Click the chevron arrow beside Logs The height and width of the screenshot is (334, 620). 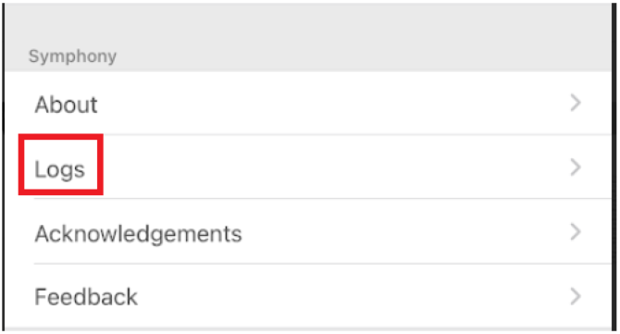click(x=576, y=167)
